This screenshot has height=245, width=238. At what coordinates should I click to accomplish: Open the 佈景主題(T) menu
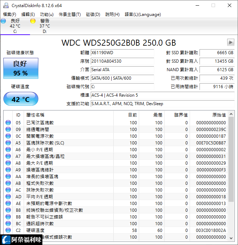[x=70, y=15]
